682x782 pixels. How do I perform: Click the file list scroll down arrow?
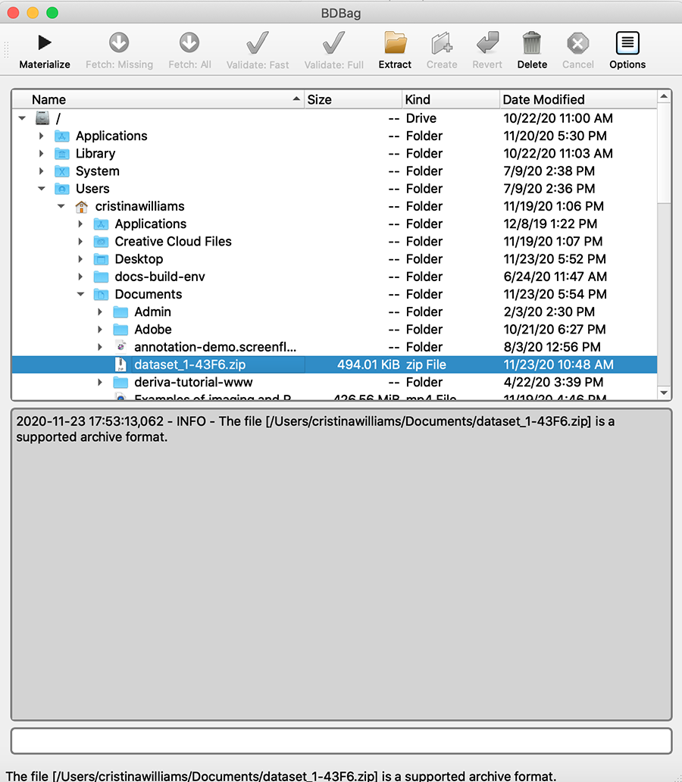point(664,393)
